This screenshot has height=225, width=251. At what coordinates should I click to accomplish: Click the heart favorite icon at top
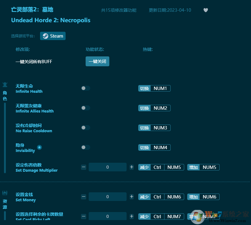click(205, 10)
